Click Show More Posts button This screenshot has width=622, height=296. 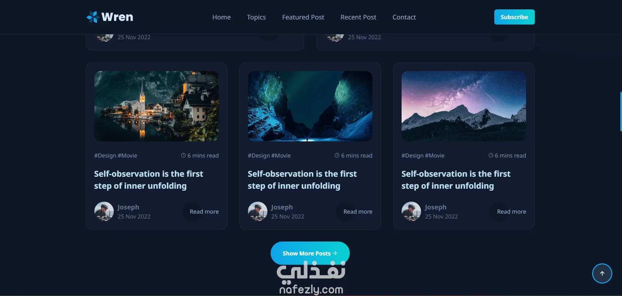tap(310, 253)
